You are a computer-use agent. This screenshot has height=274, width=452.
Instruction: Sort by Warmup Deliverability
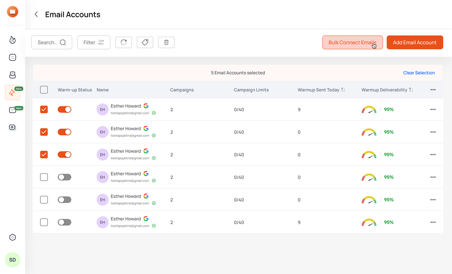[x=411, y=90]
